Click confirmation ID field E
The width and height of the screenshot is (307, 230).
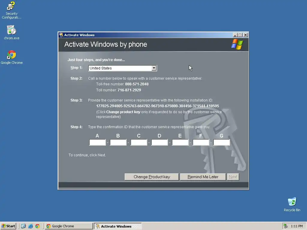click(180, 142)
